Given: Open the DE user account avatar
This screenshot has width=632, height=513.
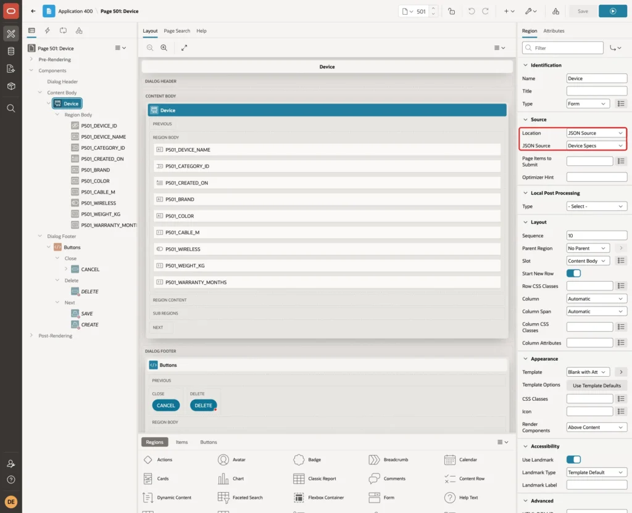Looking at the screenshot, I should click(x=11, y=502).
